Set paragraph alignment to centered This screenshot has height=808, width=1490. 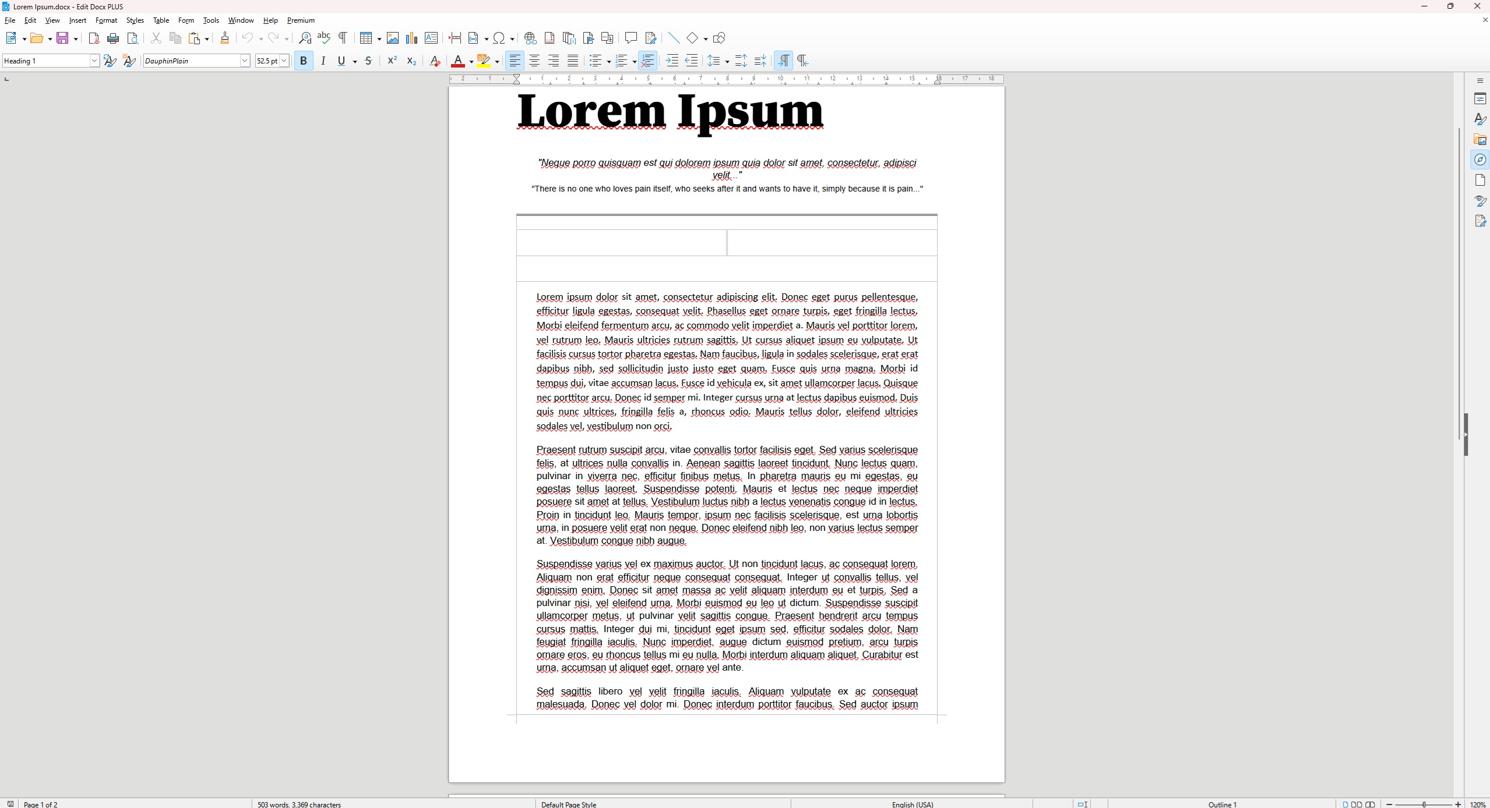(x=534, y=61)
